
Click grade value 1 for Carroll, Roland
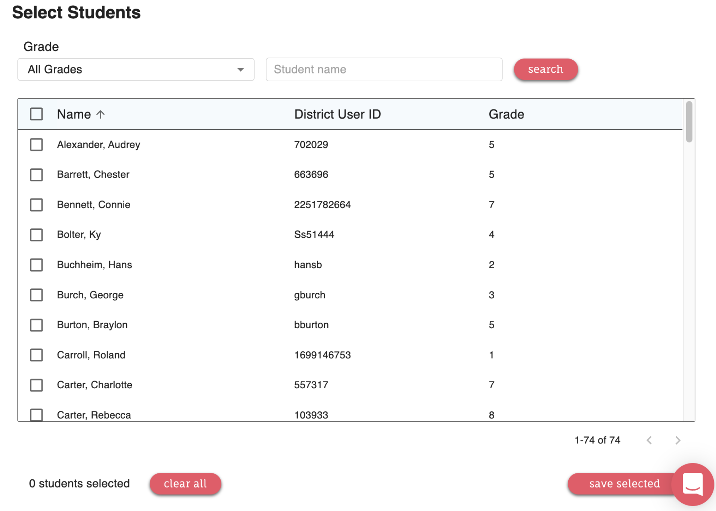(x=491, y=355)
